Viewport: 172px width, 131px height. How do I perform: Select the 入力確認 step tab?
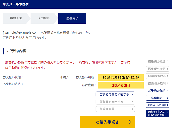pos(44,18)
